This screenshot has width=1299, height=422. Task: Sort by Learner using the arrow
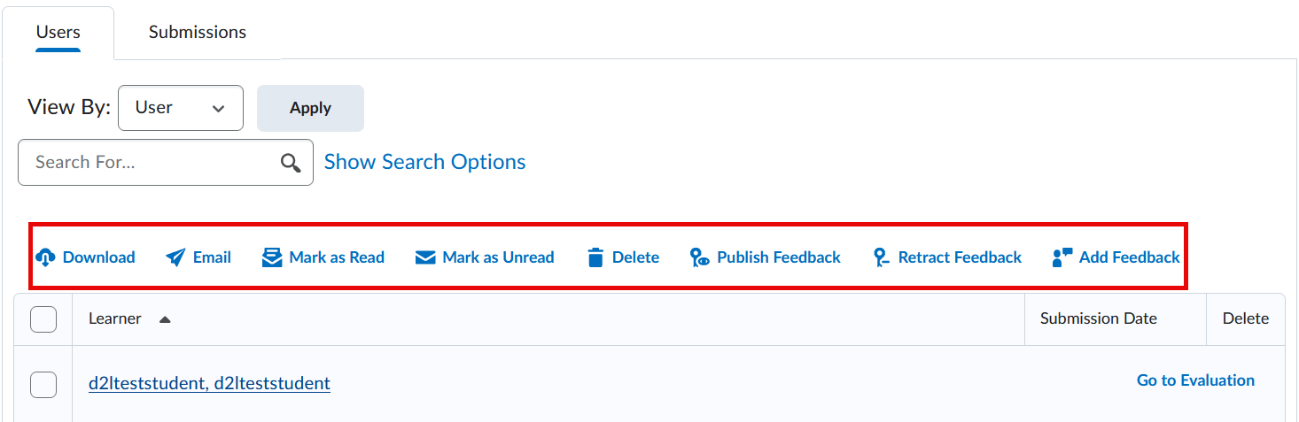tap(164, 319)
